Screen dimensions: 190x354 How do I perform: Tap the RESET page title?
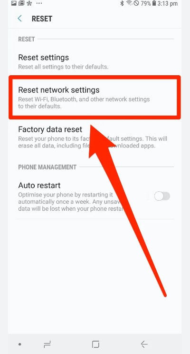(x=42, y=19)
